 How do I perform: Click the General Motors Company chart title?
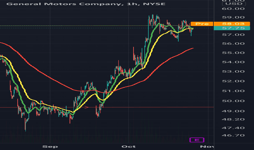pos(86,4)
